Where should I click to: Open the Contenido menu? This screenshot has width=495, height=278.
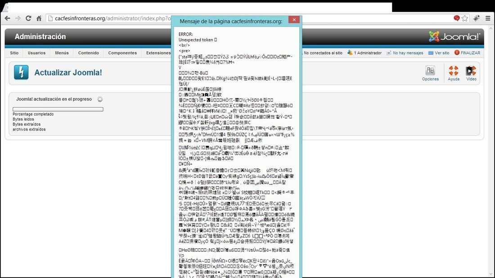[89, 53]
